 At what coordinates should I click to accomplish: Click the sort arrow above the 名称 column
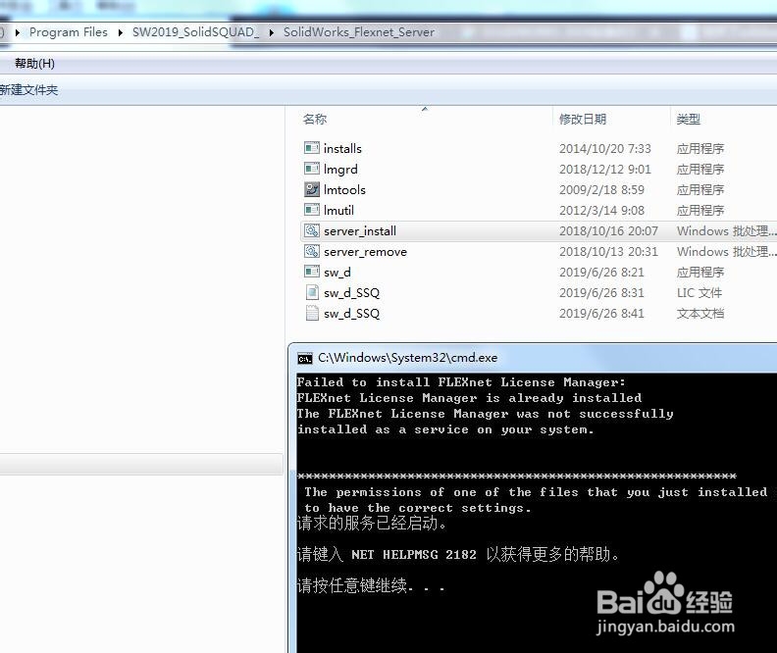tap(425, 109)
